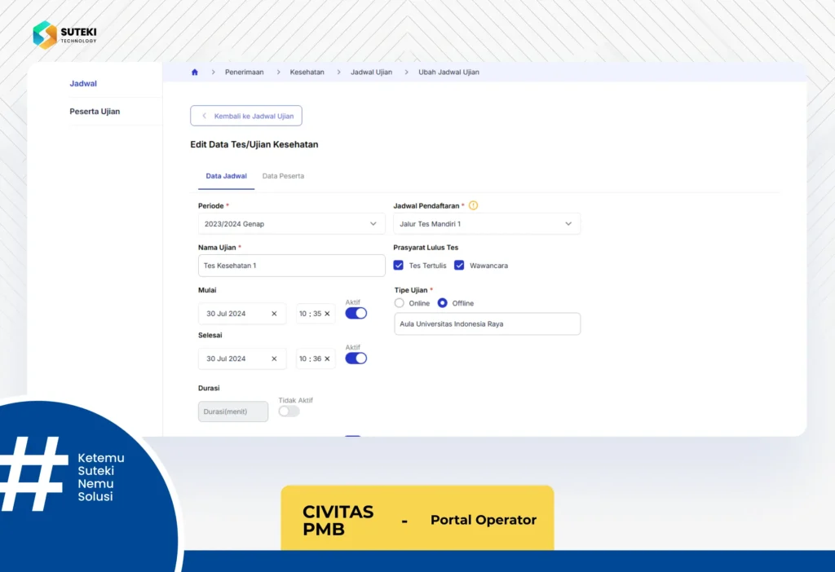Clear the Mulai time 10:35
Image resolution: width=835 pixels, height=572 pixels.
(328, 314)
